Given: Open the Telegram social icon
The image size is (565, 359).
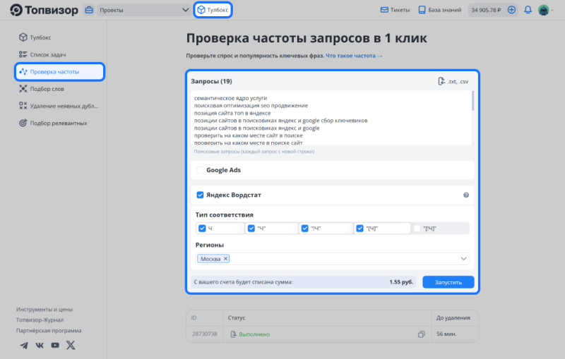Looking at the screenshot, I should click(x=24, y=346).
